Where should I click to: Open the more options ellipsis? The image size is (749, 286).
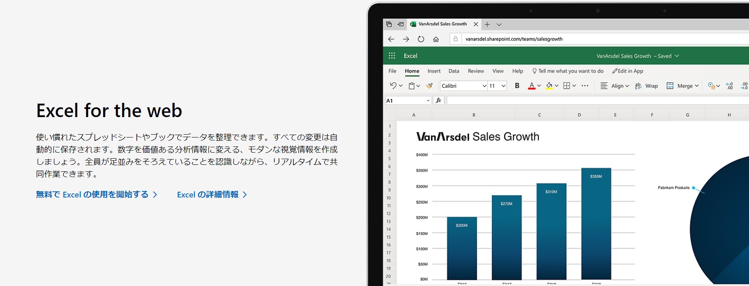pyautogui.click(x=585, y=86)
